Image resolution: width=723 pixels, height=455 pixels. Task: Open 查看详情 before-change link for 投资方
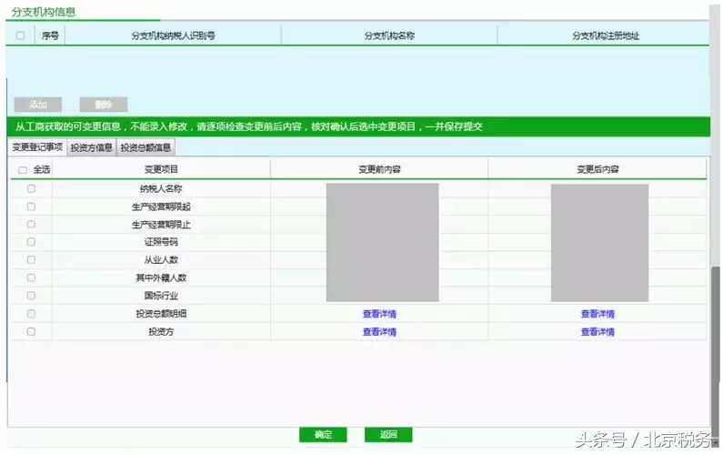click(379, 332)
